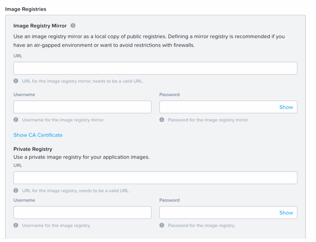Viewport: 316px width, 242px height.
Task: Focus the Private Registry Username field
Action: click(82, 213)
